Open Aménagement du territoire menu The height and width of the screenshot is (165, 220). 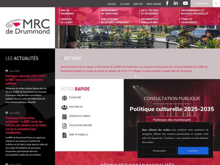pos(109,12)
